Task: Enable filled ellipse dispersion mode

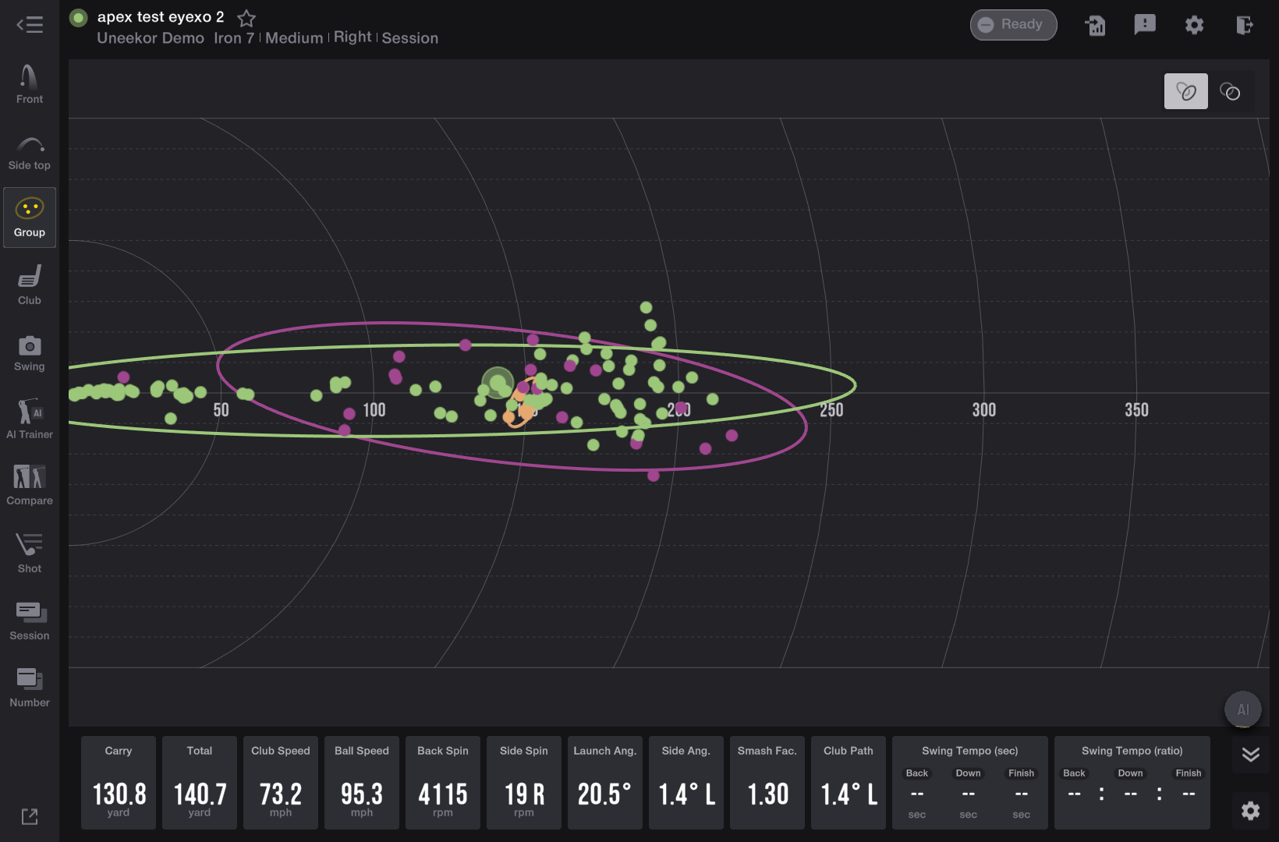Action: pyautogui.click(x=1185, y=91)
